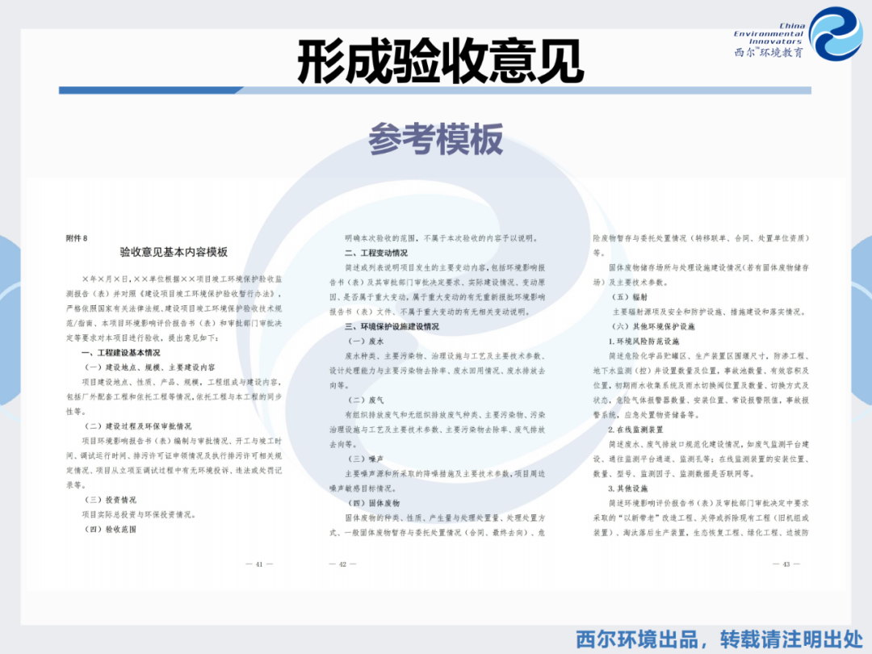Click the subheading "（一）废水"
The width and height of the screenshot is (872, 654).
pos(366,341)
